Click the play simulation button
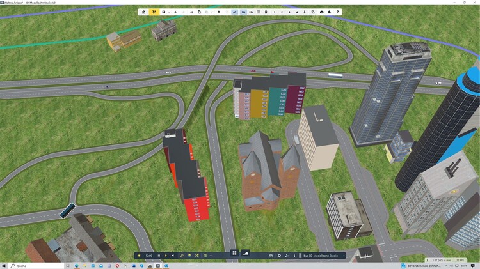This screenshot has width=480, height=269. [166, 256]
